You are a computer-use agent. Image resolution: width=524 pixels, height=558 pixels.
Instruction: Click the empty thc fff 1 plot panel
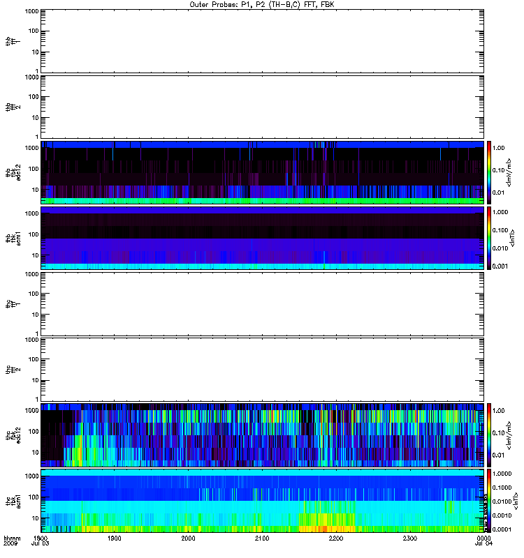coord(263,304)
